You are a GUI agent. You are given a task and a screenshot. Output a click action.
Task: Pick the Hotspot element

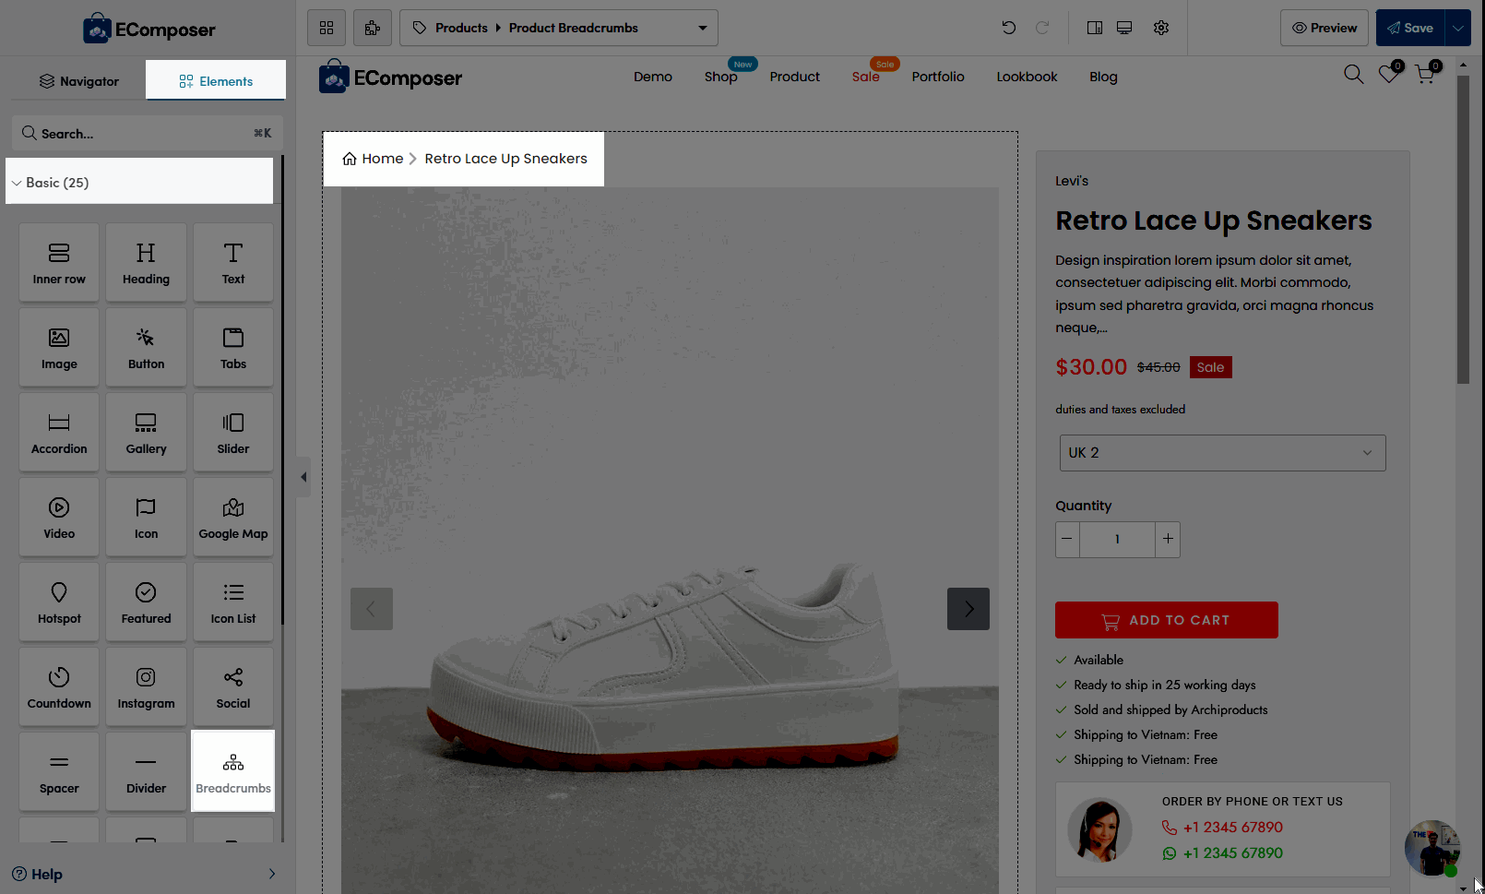(59, 602)
